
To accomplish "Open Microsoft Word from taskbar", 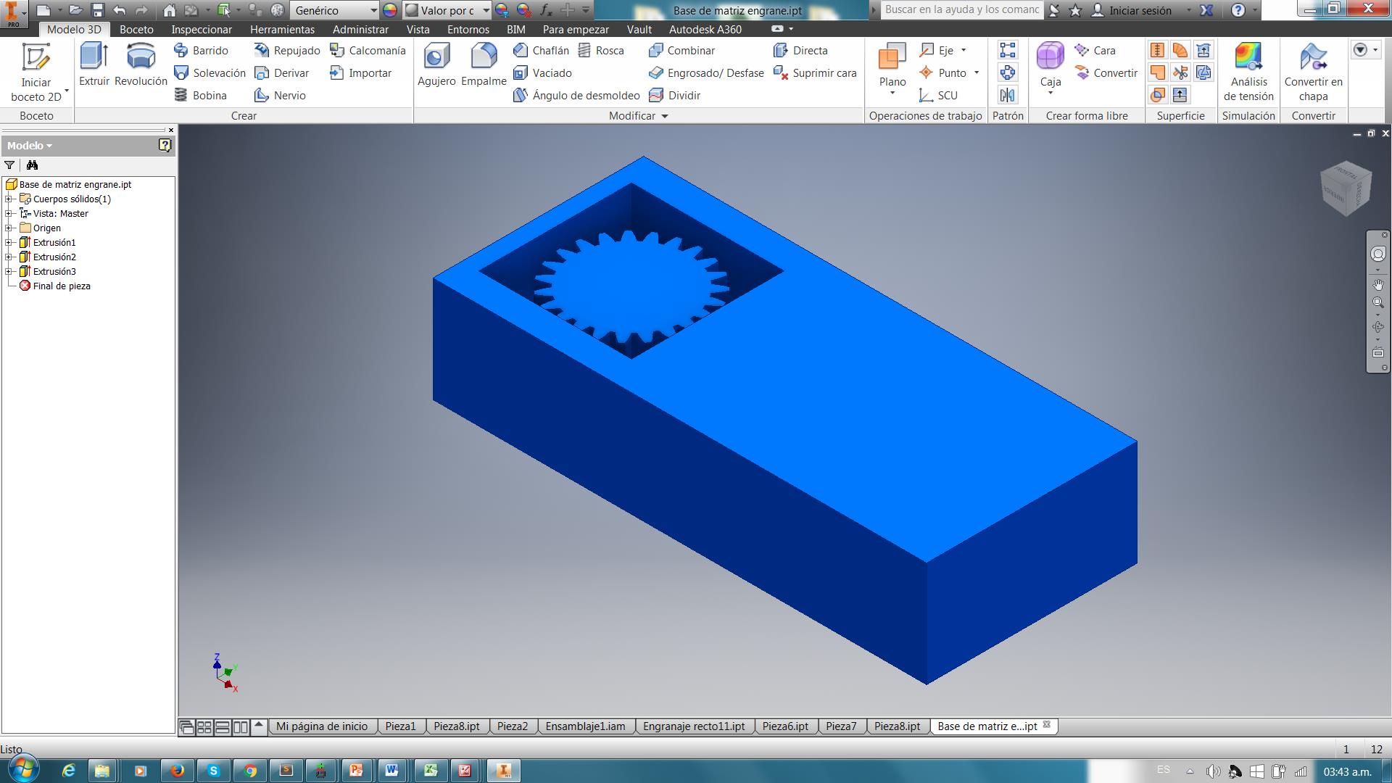I will [392, 770].
